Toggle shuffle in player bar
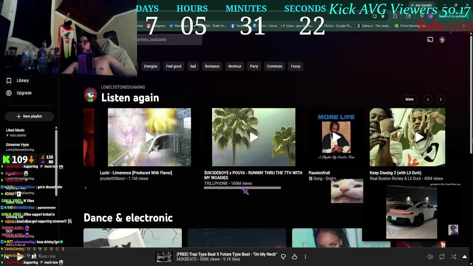The image size is (473, 266). 453,257
